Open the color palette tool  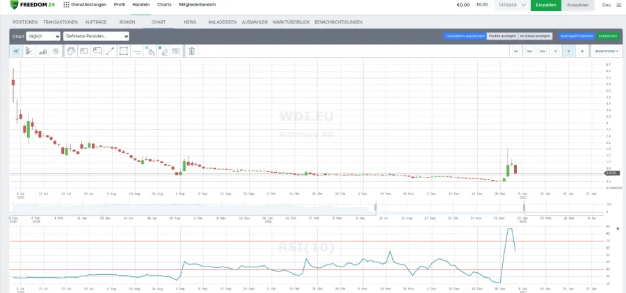(71, 51)
